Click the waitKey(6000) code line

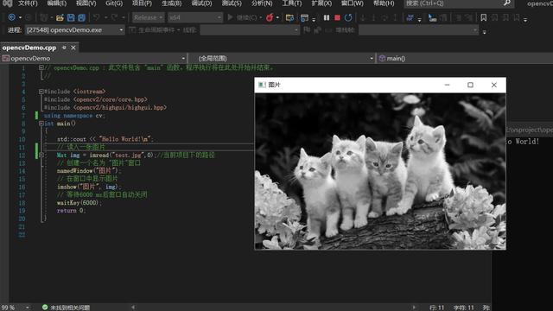click(79, 203)
